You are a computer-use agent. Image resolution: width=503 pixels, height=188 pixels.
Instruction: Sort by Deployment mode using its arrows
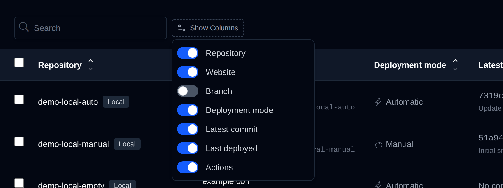click(455, 65)
